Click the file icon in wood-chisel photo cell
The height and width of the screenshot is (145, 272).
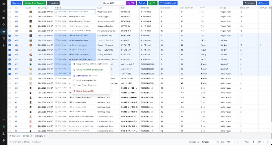56,12
